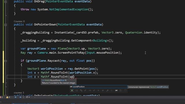Collapse the OnPointerDown method outline
Screen dimensions: 185x104
pos(5,25)
